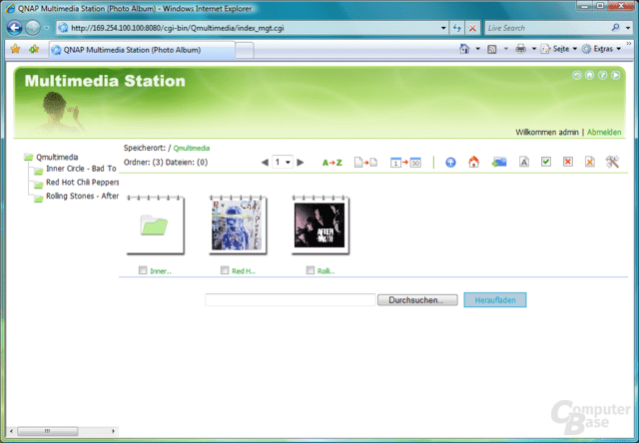Check the checkbox next to Inner..
Screen dimensions: 639x443
143,270
